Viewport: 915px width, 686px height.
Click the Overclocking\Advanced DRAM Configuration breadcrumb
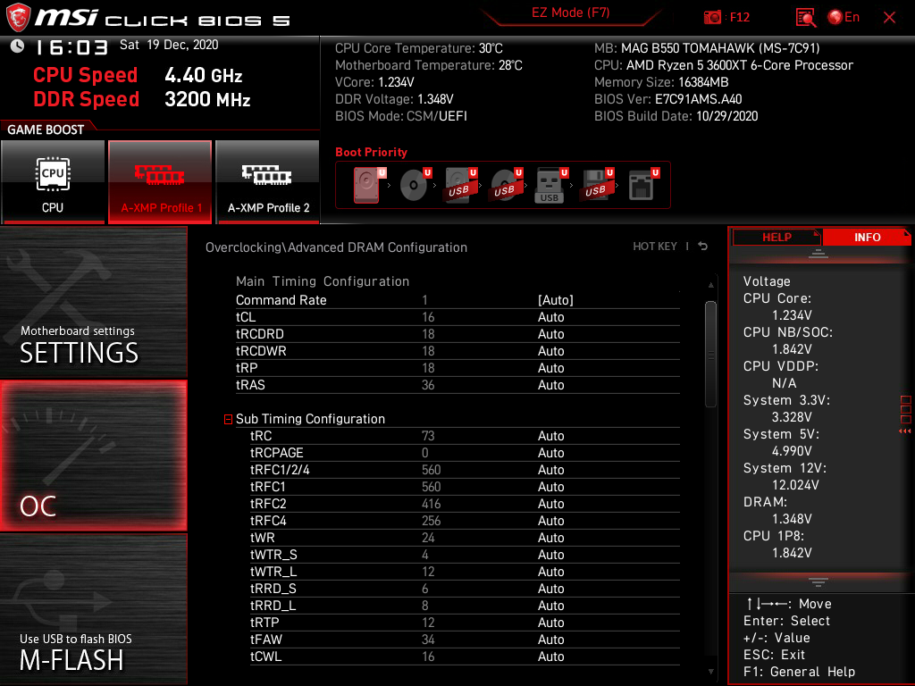[x=336, y=247]
